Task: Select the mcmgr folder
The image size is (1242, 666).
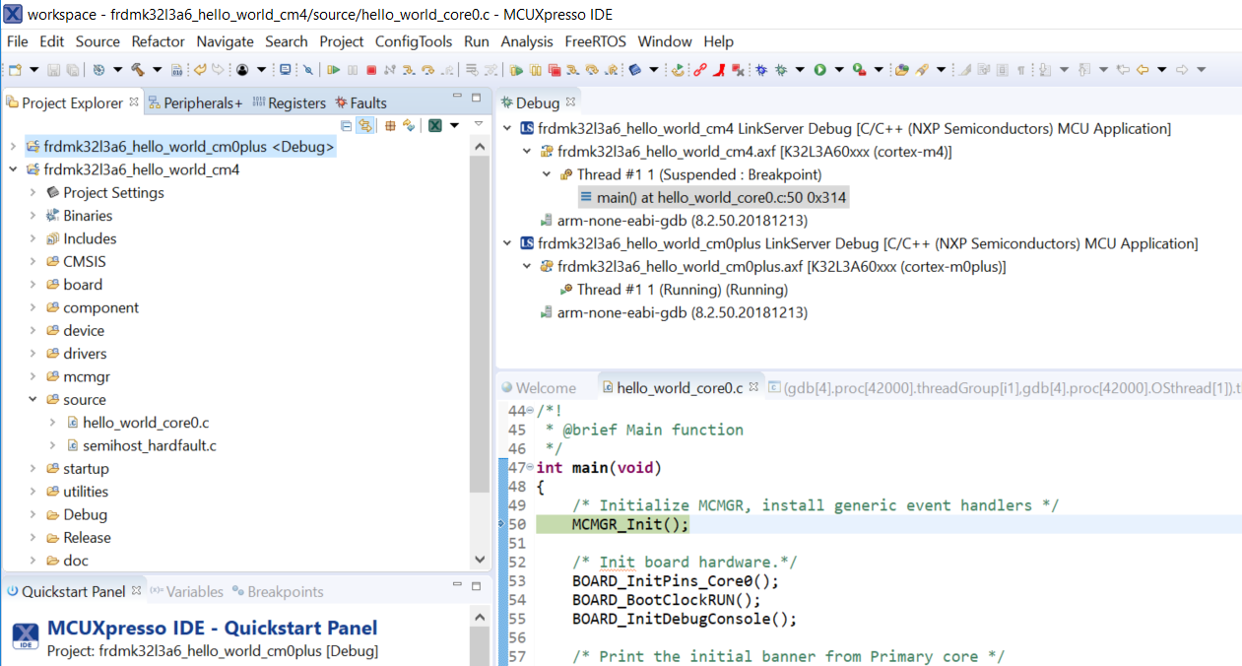Action: pyautogui.click(x=77, y=376)
